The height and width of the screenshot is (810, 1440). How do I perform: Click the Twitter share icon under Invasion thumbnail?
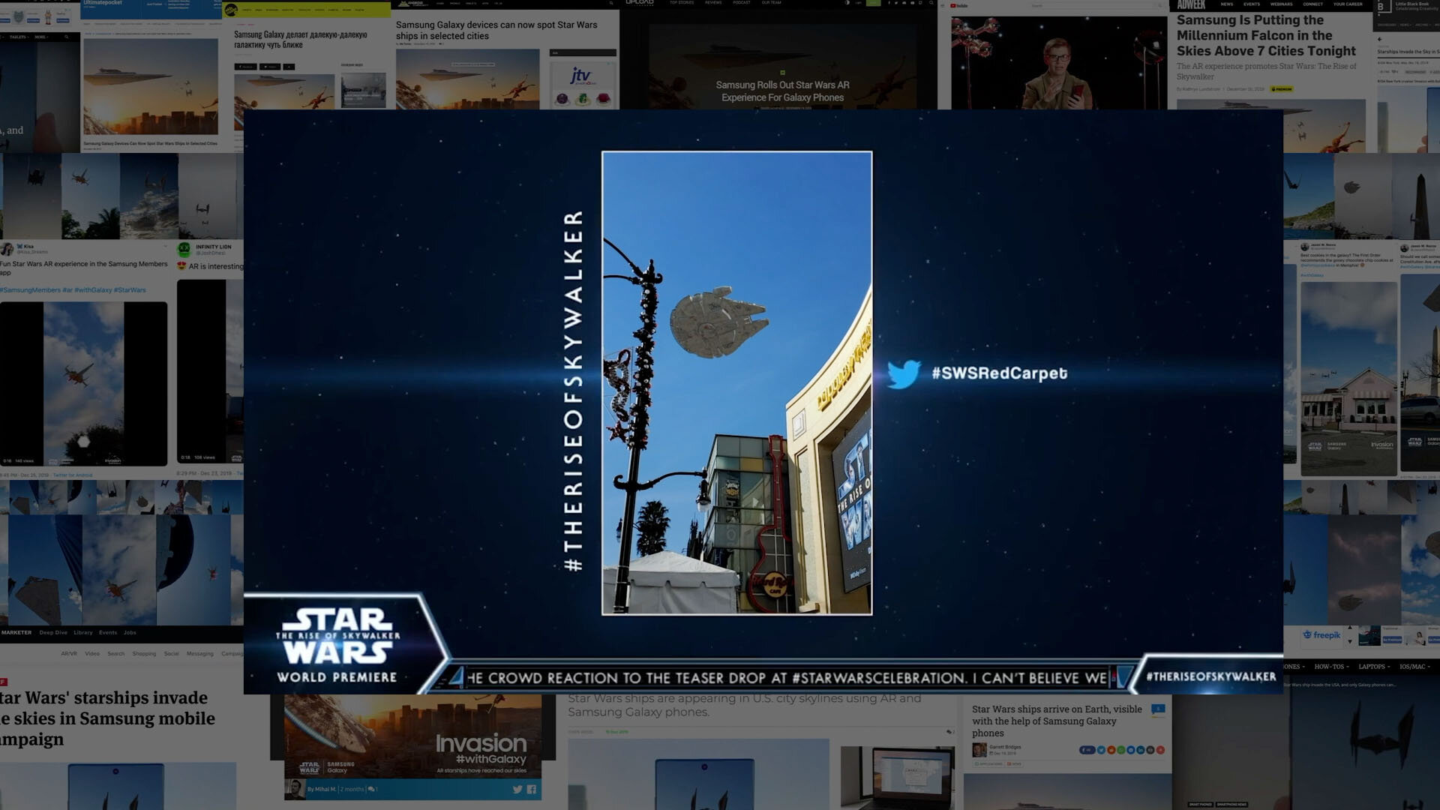pos(517,789)
